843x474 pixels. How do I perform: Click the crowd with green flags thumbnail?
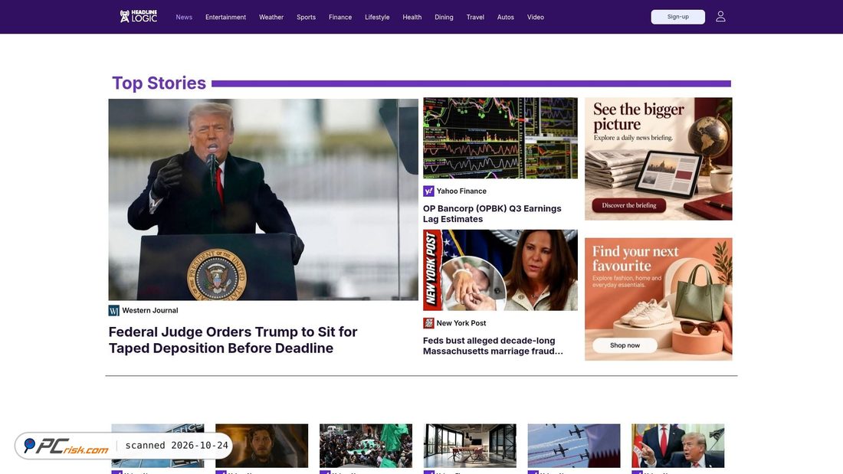(x=366, y=446)
